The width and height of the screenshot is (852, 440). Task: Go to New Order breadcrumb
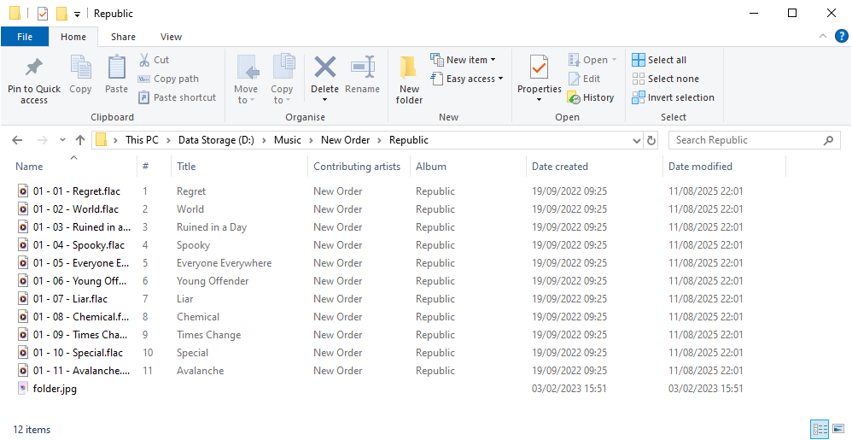point(345,140)
